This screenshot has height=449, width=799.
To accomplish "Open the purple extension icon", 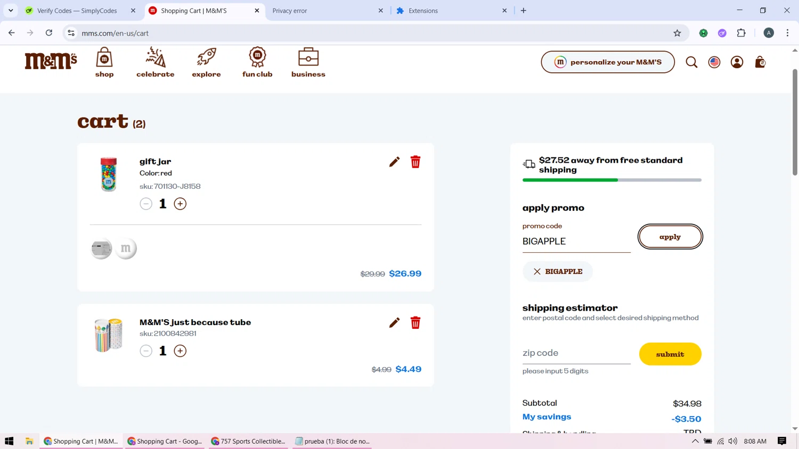I will 722,33.
